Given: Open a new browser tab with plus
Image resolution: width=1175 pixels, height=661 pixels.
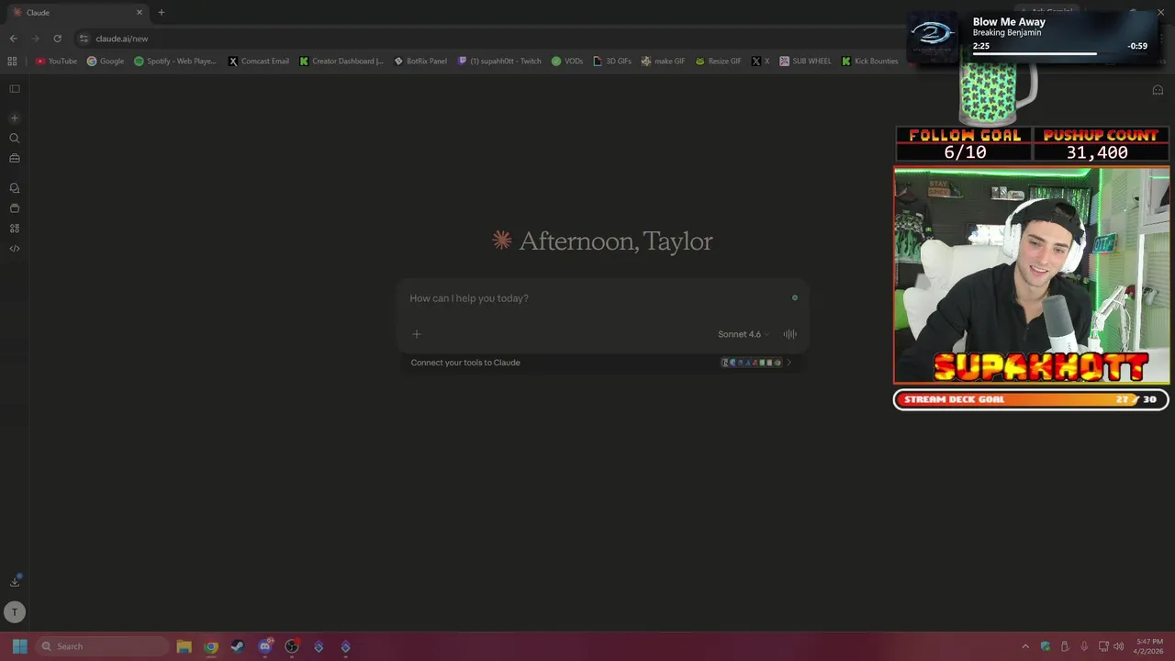Looking at the screenshot, I should (x=162, y=13).
